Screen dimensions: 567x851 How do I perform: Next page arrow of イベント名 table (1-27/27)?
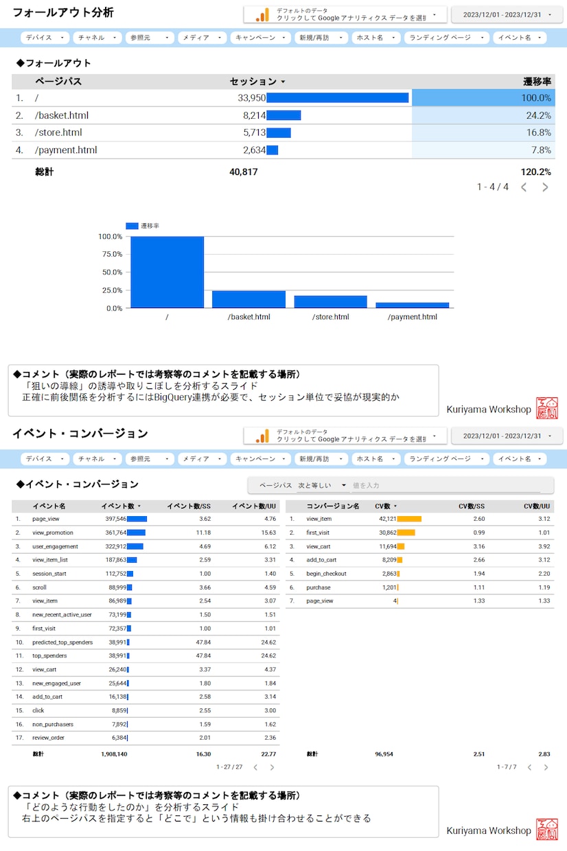click(272, 767)
